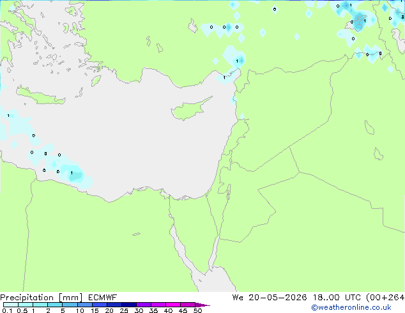The width and height of the screenshot is (405, 313).
Task: Pick the 40–45 mm magenta swatch
Action: point(173,305)
